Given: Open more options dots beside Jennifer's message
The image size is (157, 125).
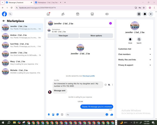Looking at the screenshot, I should 112,85.
